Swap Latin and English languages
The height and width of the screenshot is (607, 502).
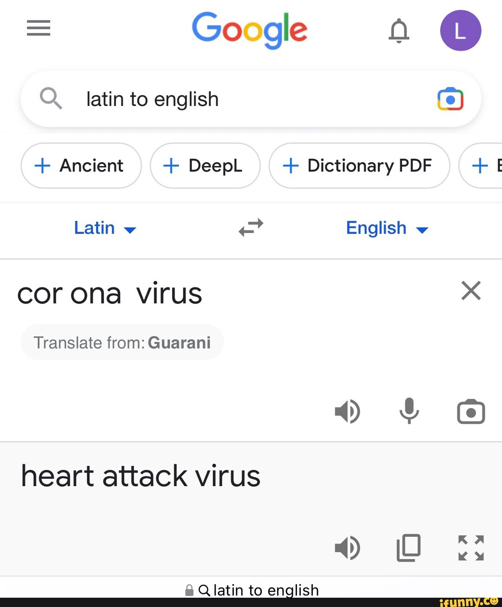pos(251,228)
